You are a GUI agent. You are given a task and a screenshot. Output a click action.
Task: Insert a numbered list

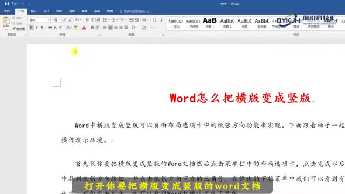[x=113, y=20]
